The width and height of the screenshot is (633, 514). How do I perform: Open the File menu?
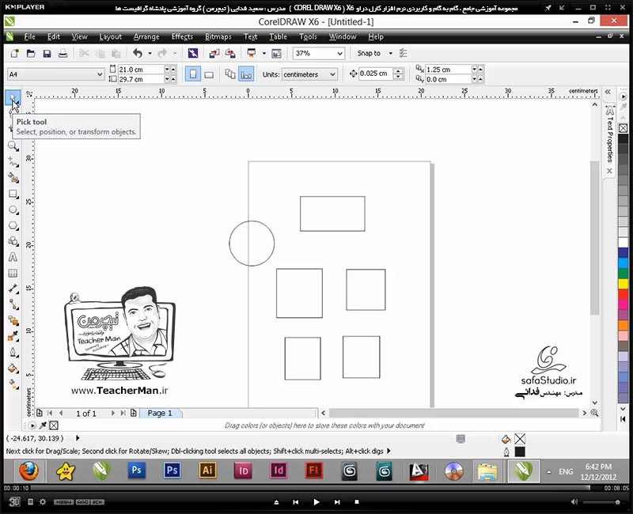point(29,36)
